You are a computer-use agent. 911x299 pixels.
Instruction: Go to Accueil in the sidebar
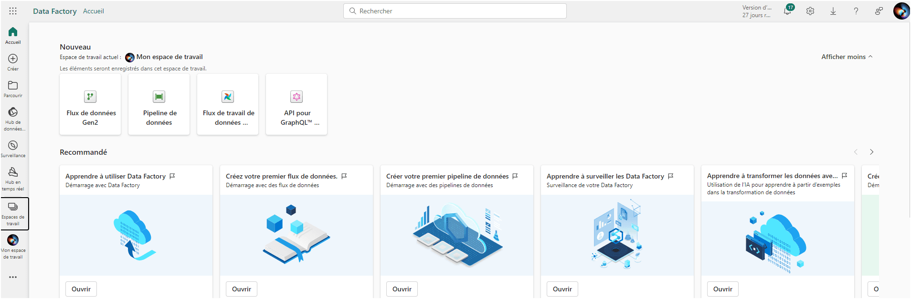click(13, 36)
